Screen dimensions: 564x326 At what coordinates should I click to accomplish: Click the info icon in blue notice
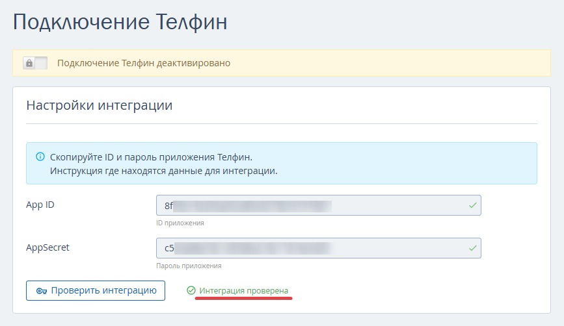(40, 157)
